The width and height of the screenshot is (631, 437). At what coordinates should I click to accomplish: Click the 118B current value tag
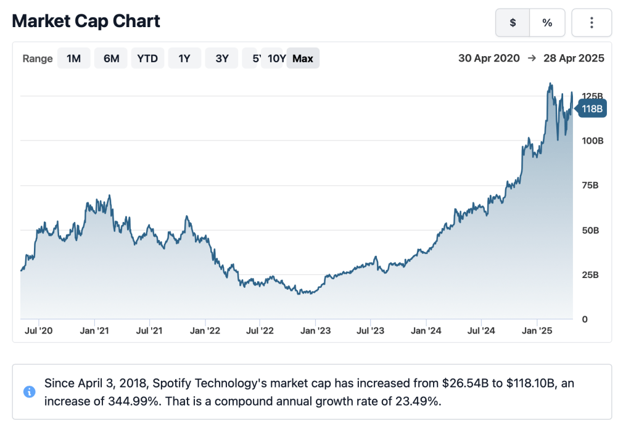591,109
